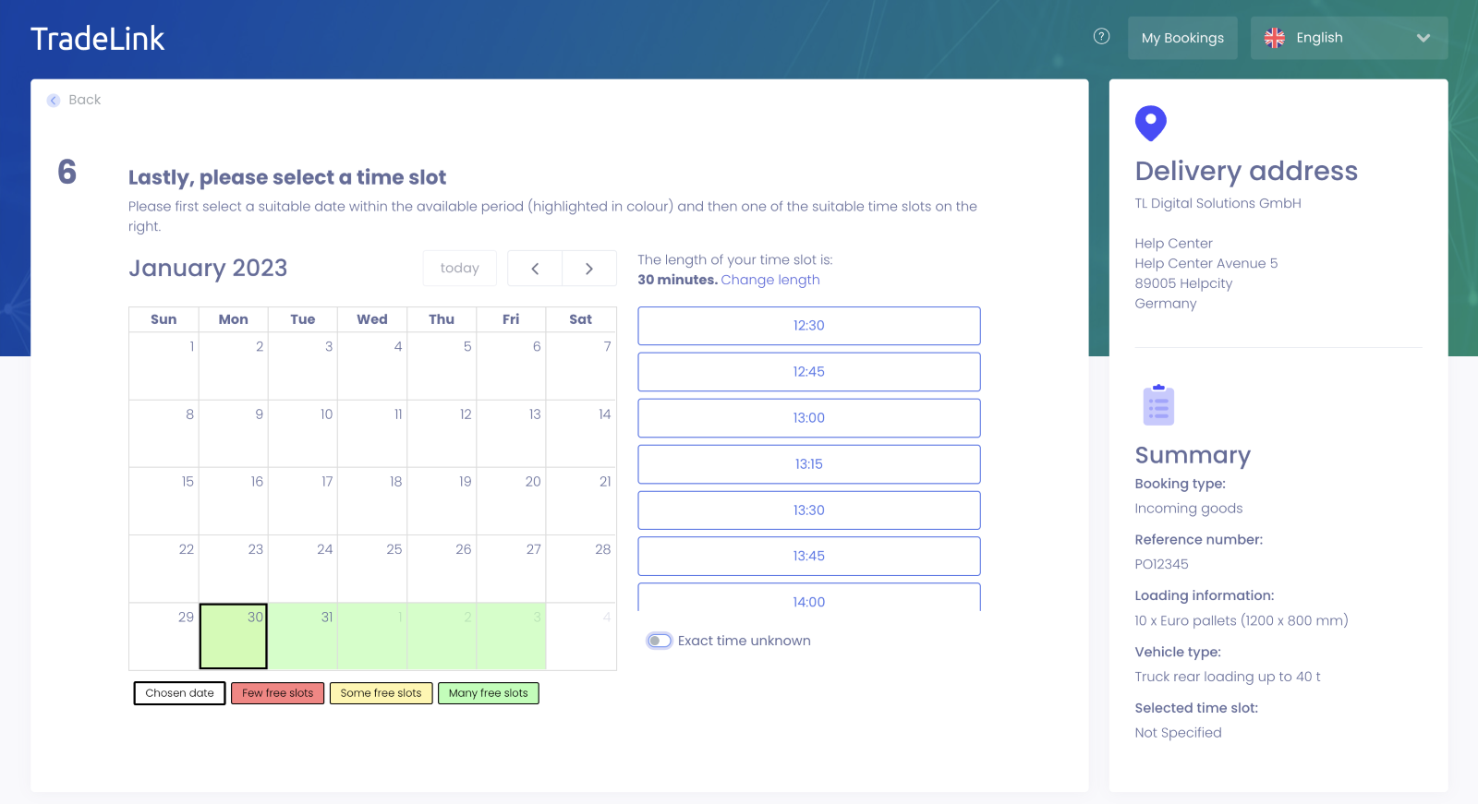Click the help question mark icon
1478x804 pixels.
point(1101,37)
